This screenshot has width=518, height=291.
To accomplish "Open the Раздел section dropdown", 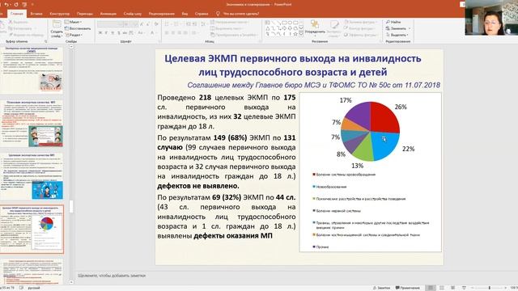I will 74,35.
